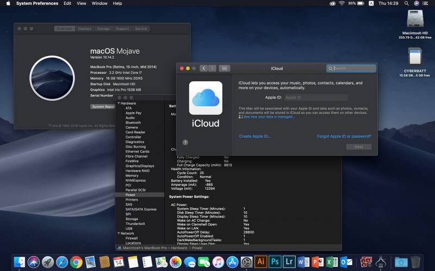Select USB in System Report sidebar
This screenshot has width=435, height=271.
pos(129,229)
